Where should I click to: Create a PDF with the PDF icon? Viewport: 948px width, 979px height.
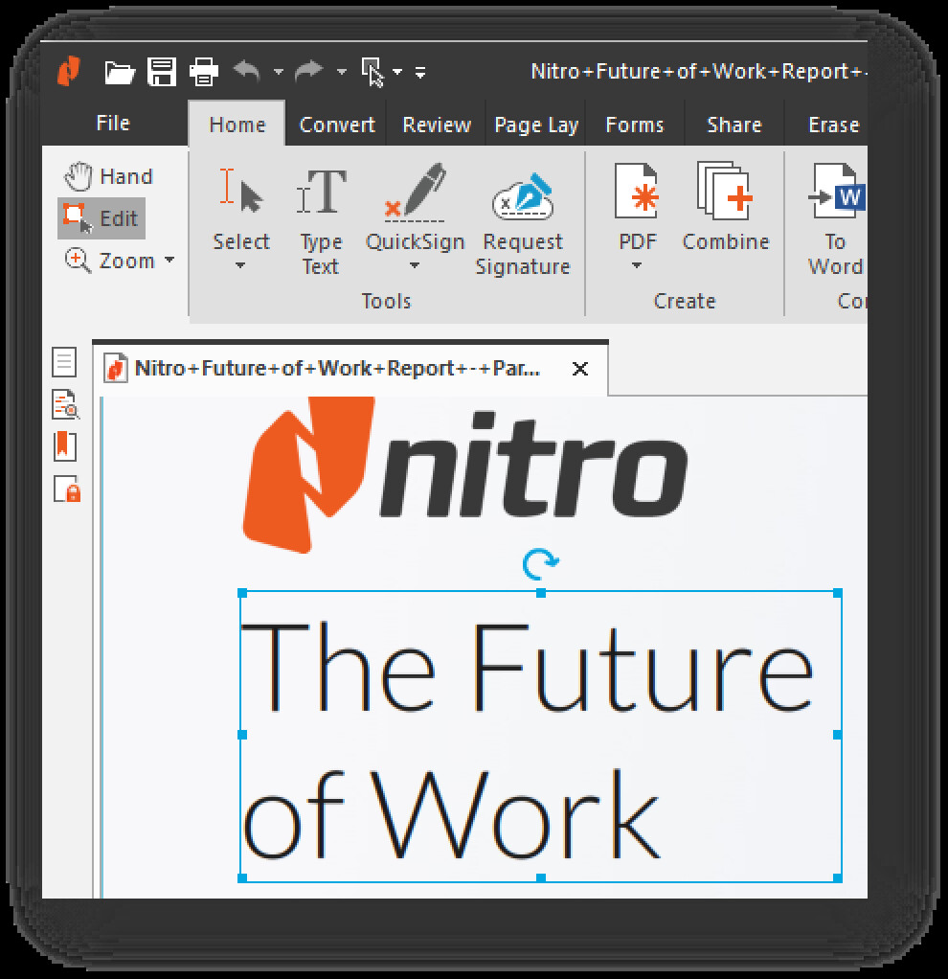[637, 191]
